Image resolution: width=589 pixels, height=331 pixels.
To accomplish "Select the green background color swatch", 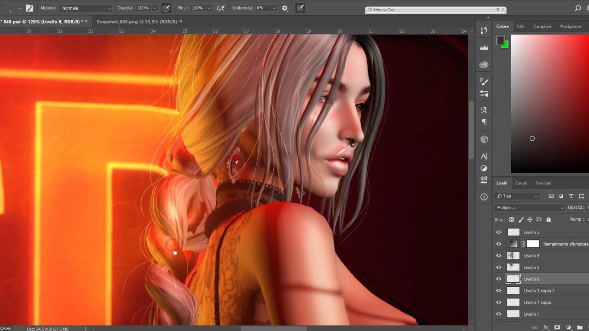I will (505, 45).
